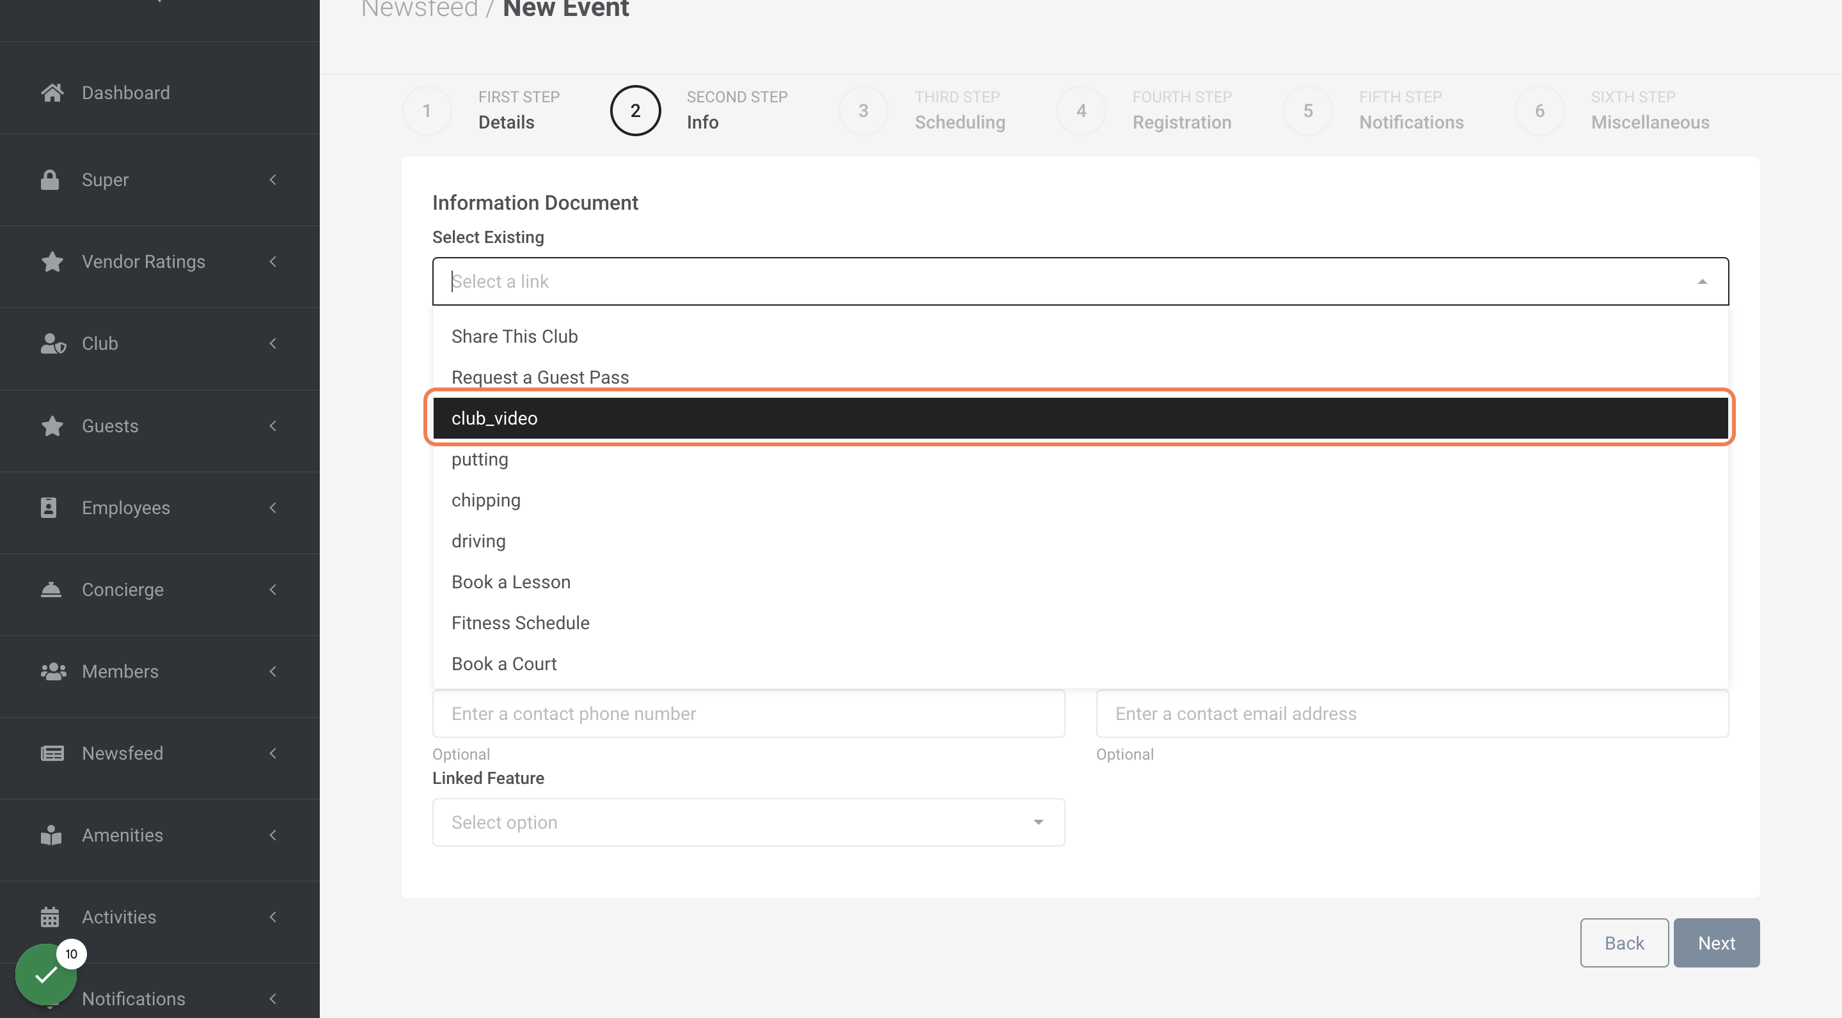Go to Sixth Step Miscellaneous tab

[x=1612, y=110]
